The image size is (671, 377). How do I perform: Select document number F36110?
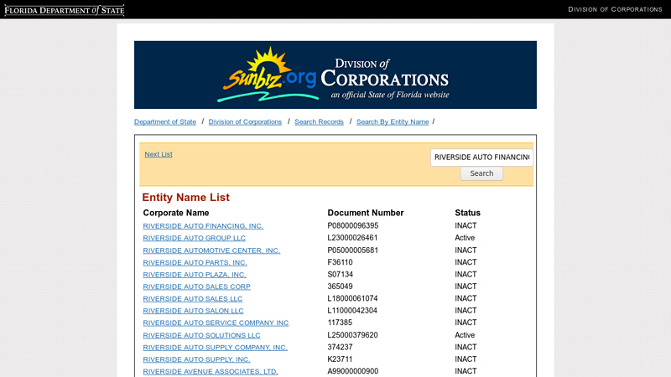(x=341, y=262)
